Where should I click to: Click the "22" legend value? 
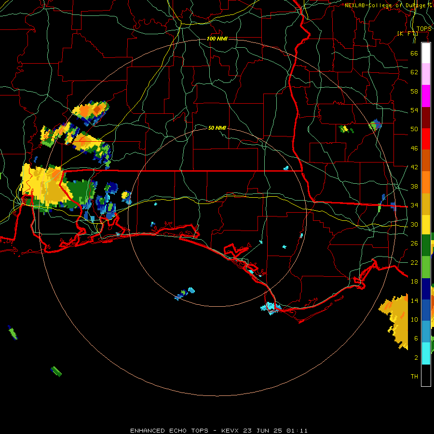click(x=414, y=262)
